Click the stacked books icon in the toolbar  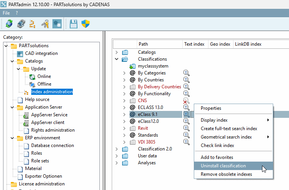[x=21, y=24]
